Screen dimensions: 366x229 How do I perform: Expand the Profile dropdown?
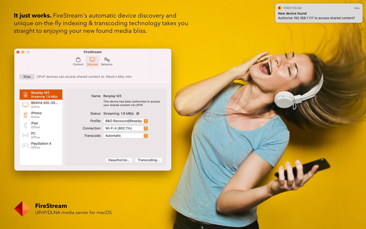[x=126, y=121]
